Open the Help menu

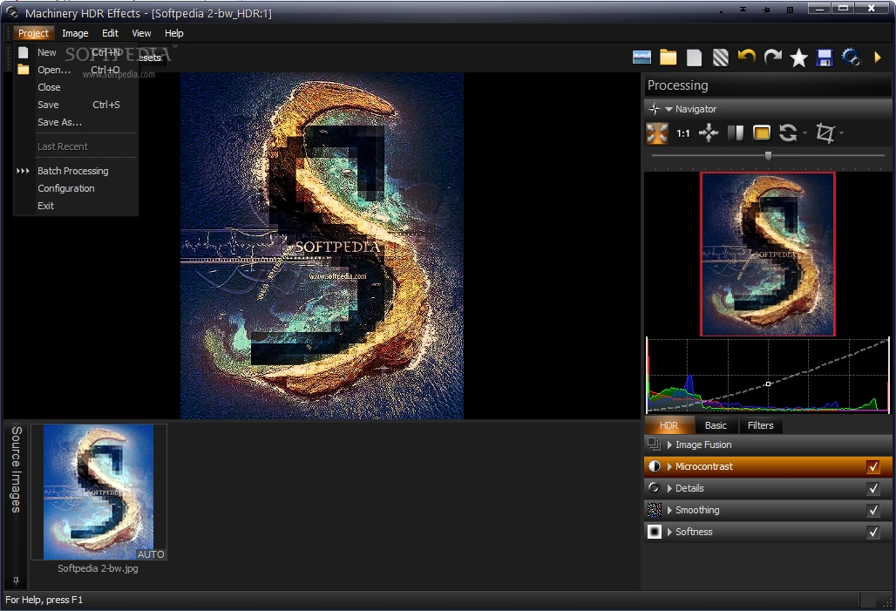(174, 33)
